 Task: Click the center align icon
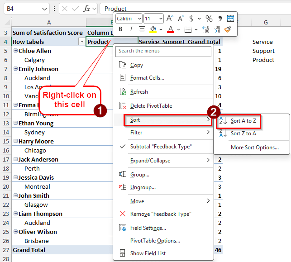[x=142, y=29]
